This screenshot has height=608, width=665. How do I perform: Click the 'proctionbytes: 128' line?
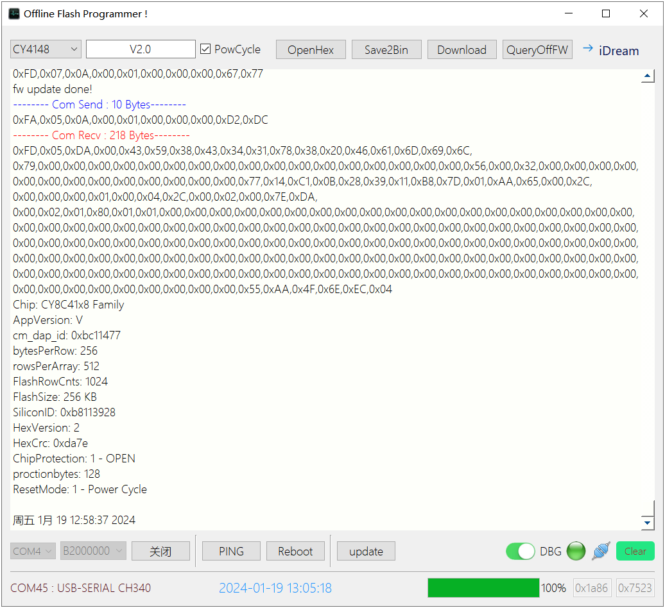pyautogui.click(x=56, y=474)
